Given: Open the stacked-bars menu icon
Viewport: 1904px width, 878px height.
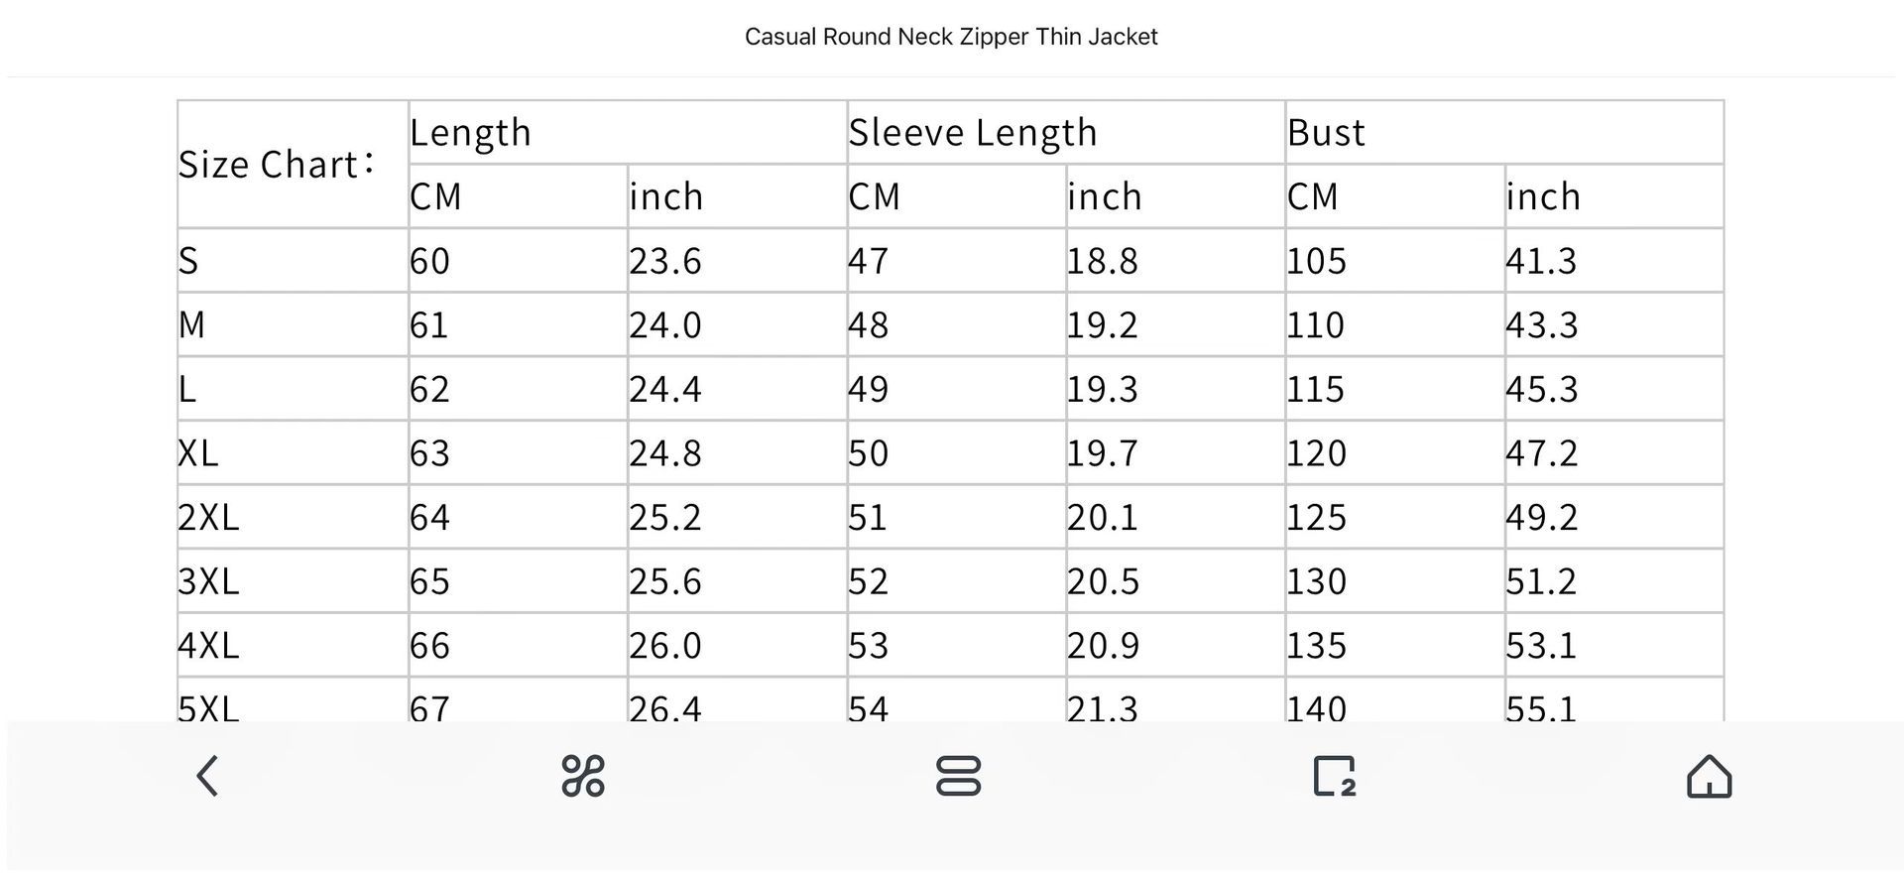Looking at the screenshot, I should click(958, 776).
